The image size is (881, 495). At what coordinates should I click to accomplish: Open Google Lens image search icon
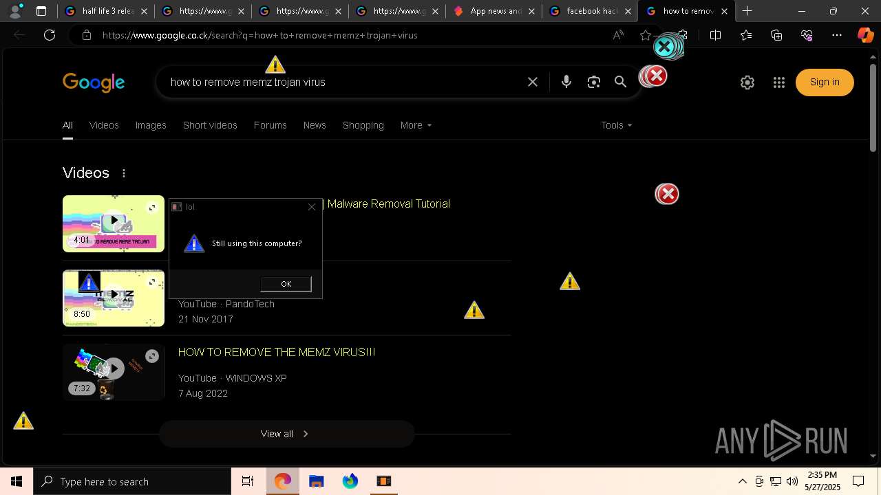coord(594,82)
